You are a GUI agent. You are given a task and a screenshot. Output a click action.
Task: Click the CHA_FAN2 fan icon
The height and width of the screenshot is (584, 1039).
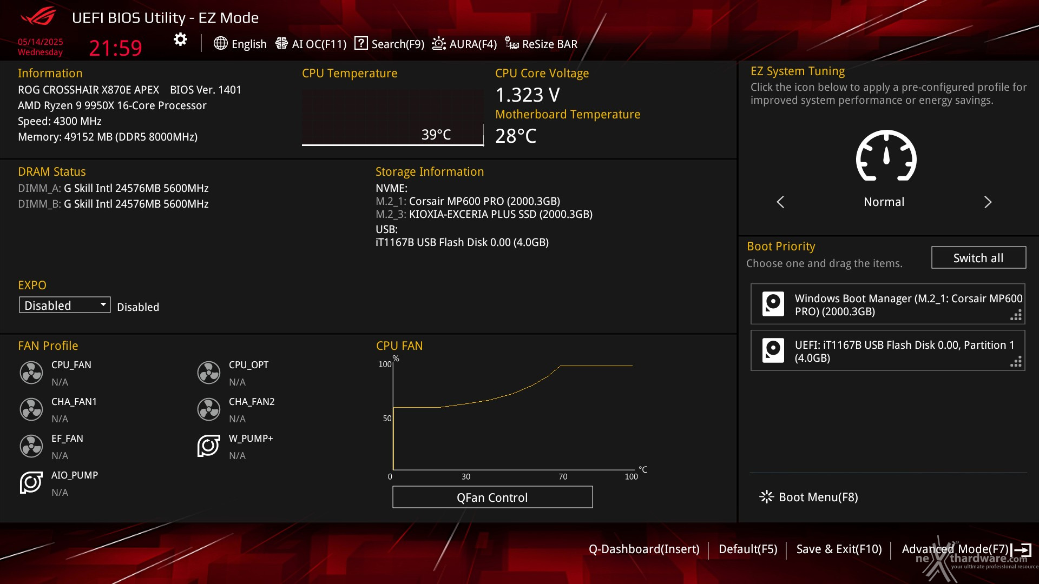pos(209,409)
